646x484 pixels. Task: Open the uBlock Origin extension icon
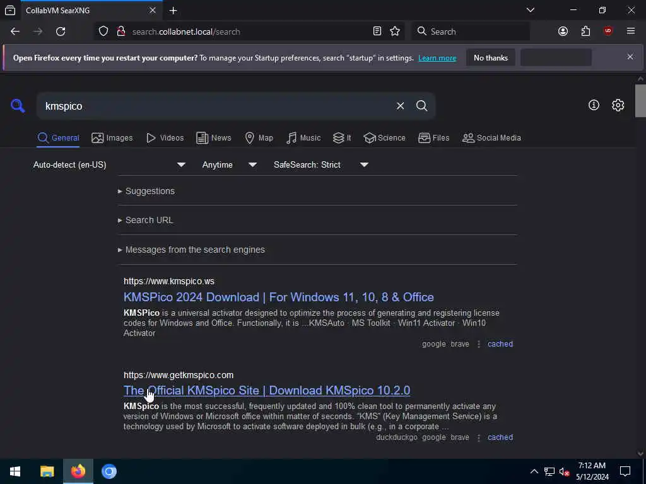(608, 32)
